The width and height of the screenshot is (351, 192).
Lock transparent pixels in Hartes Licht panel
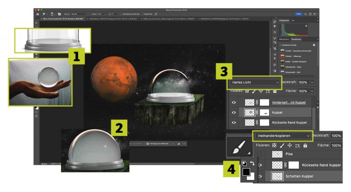tap(247, 91)
